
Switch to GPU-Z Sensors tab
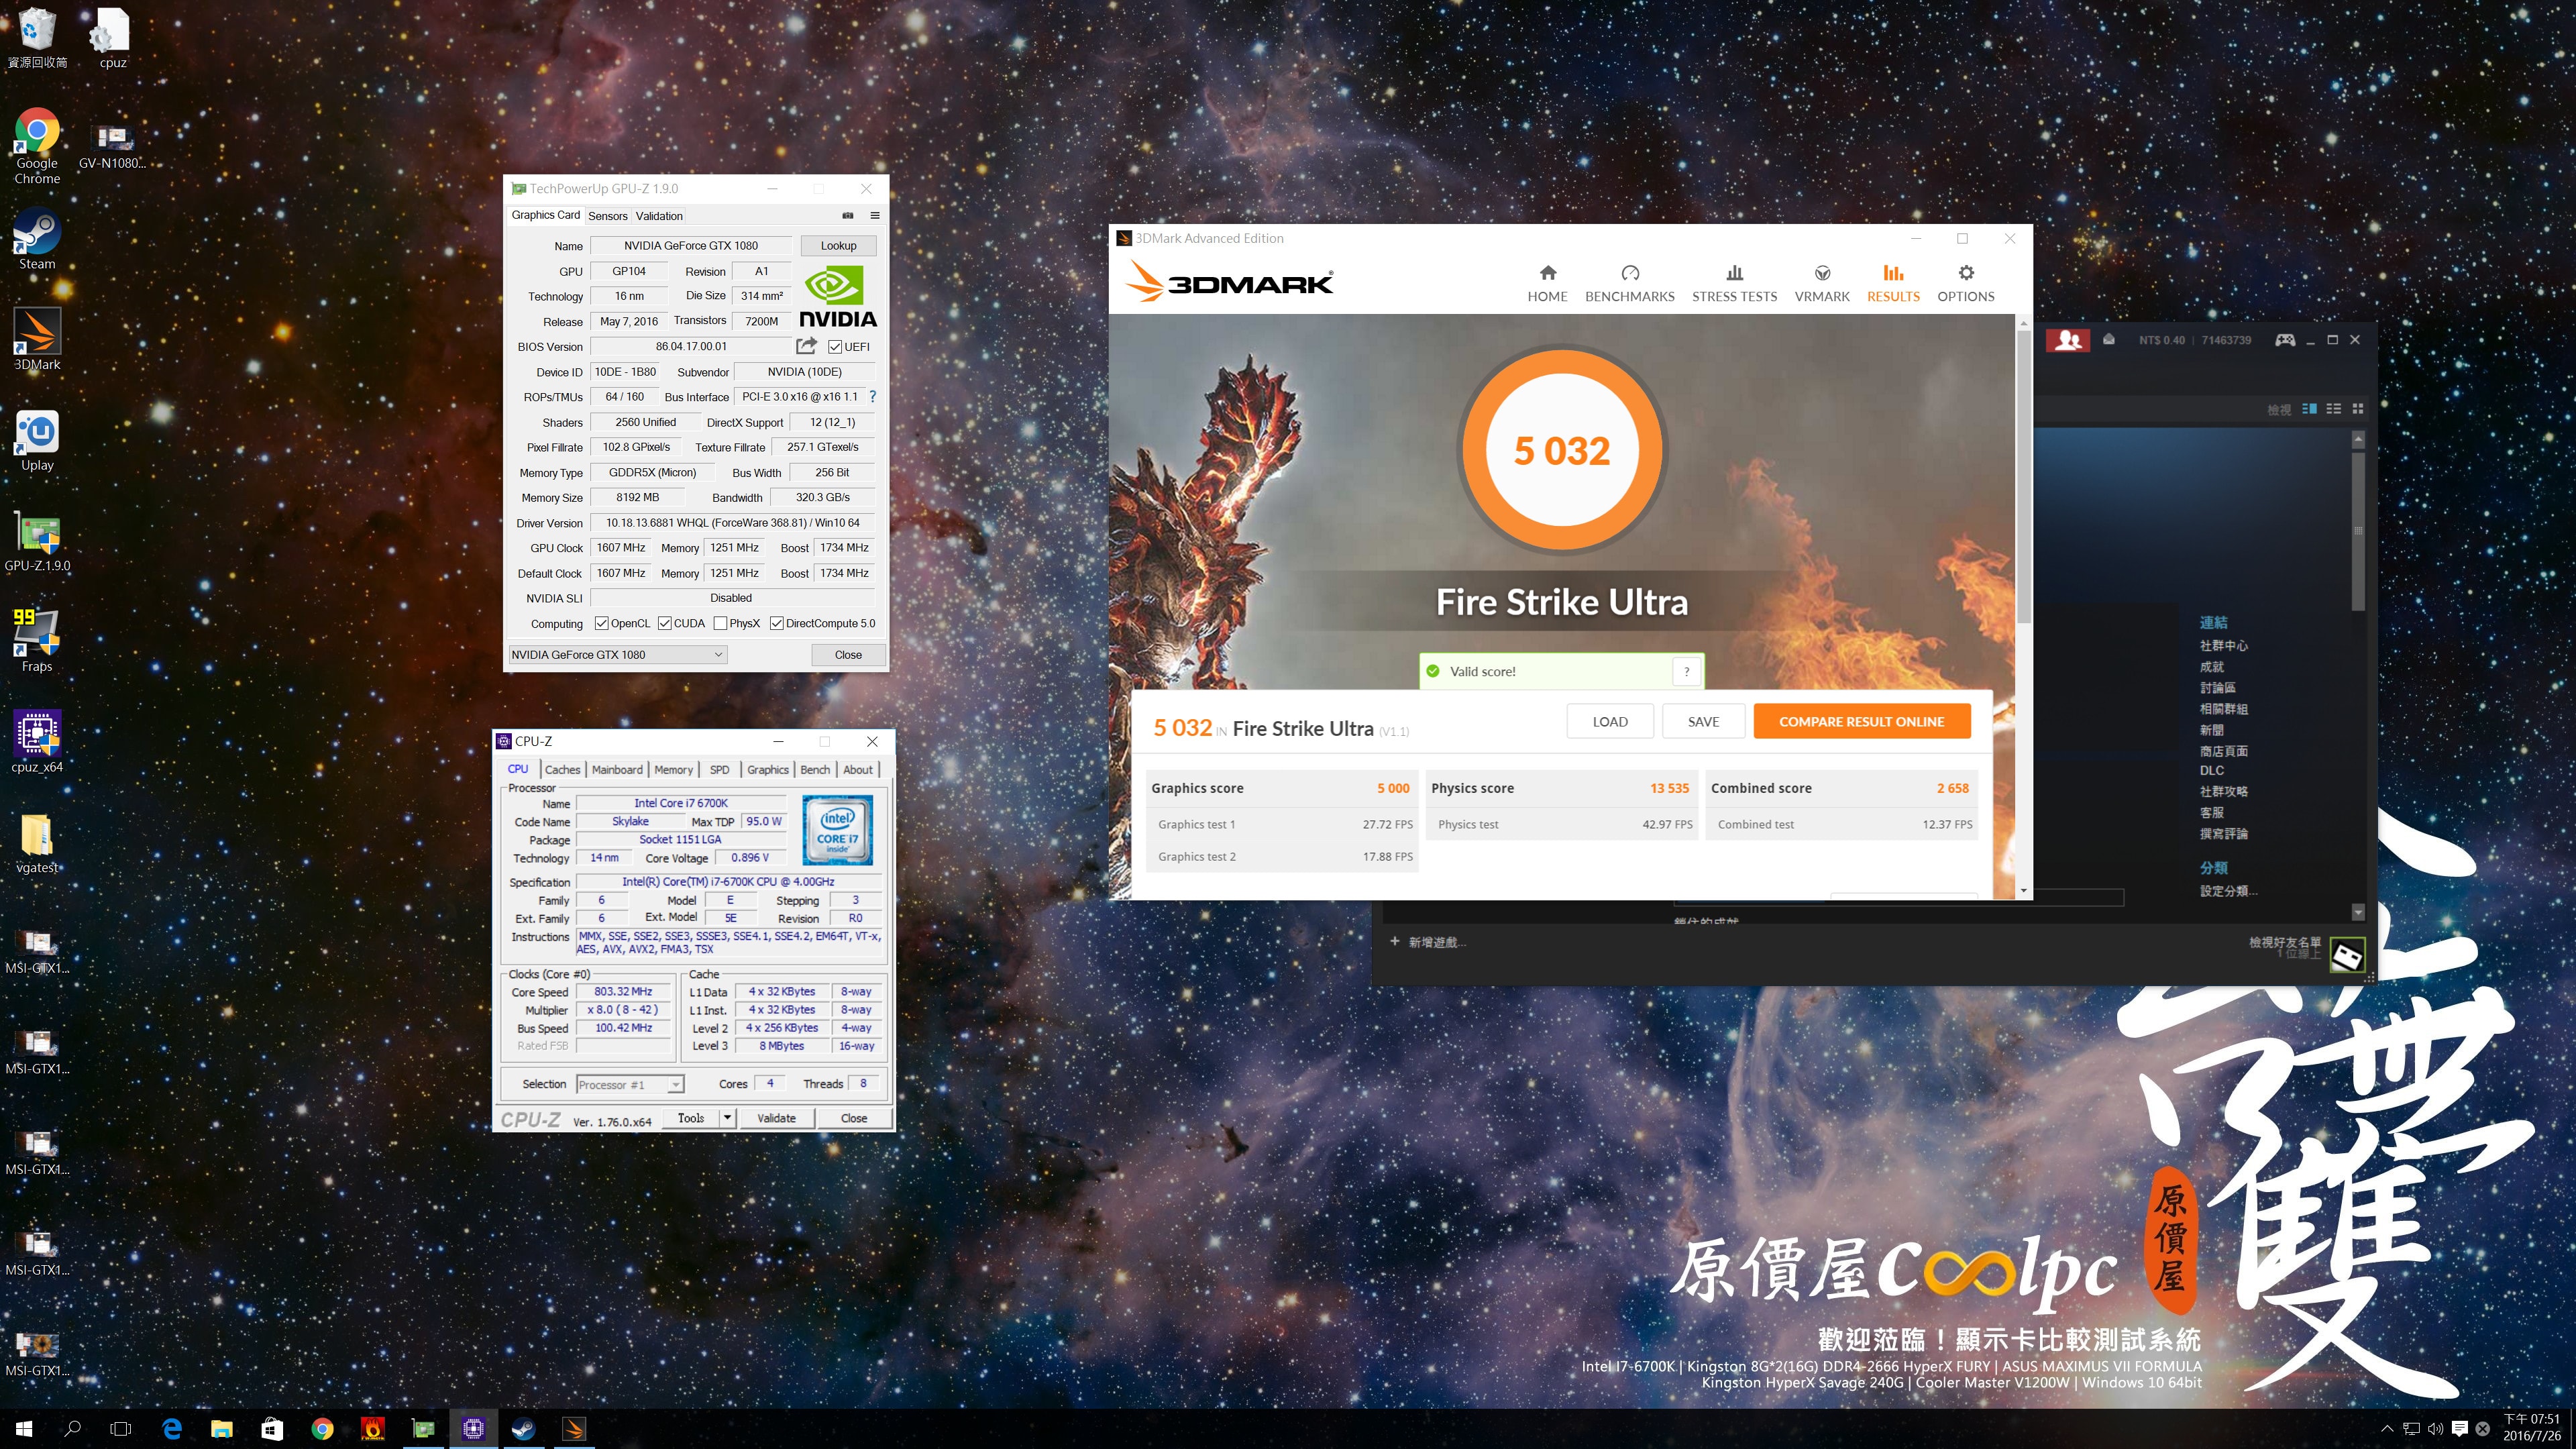click(x=607, y=216)
